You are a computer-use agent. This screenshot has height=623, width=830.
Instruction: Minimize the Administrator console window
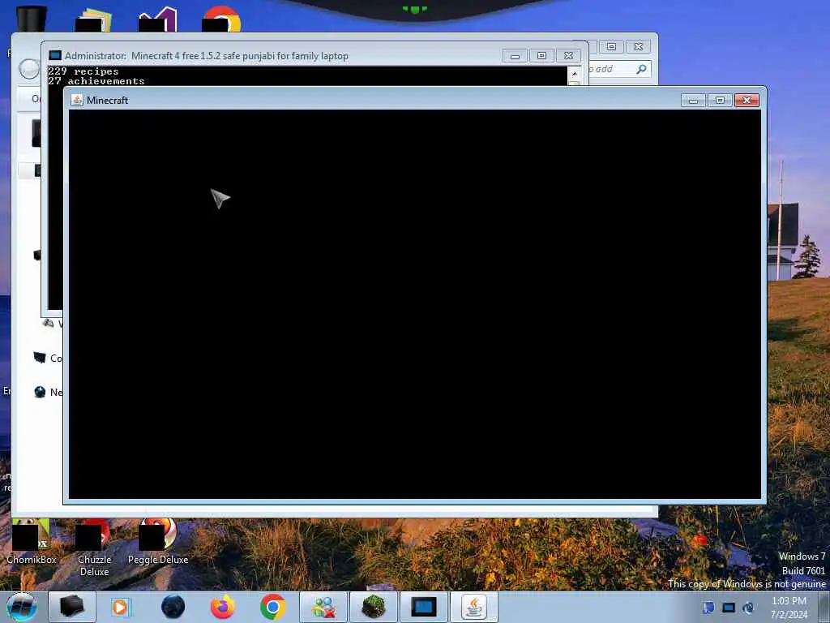[x=515, y=56]
